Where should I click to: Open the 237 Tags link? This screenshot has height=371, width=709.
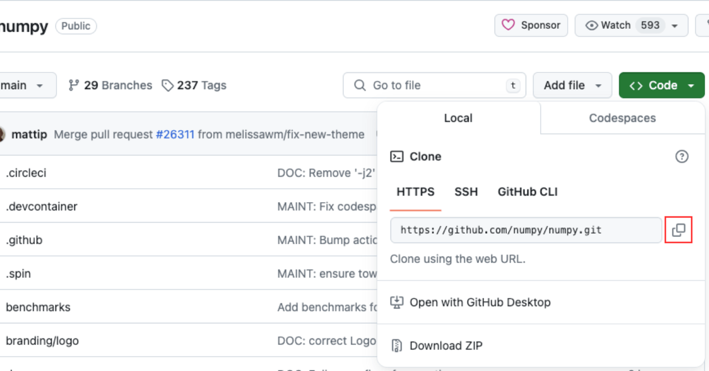pos(194,85)
